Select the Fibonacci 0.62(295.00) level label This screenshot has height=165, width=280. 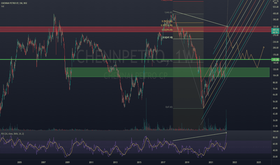[167, 30]
